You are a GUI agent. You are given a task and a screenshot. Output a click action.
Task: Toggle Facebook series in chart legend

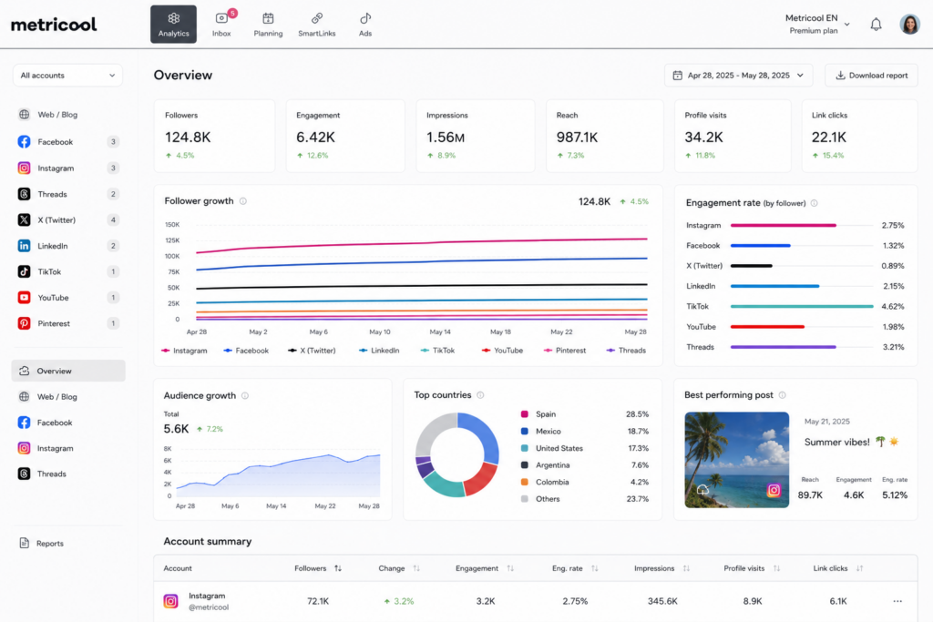point(246,351)
